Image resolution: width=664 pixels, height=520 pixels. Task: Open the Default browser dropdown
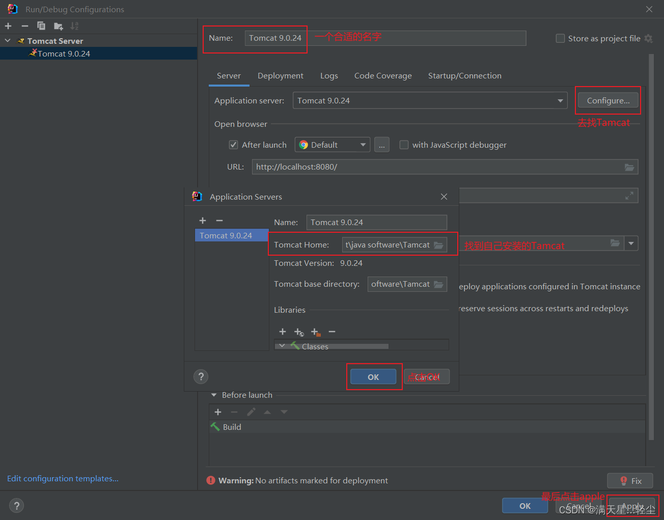(x=333, y=145)
